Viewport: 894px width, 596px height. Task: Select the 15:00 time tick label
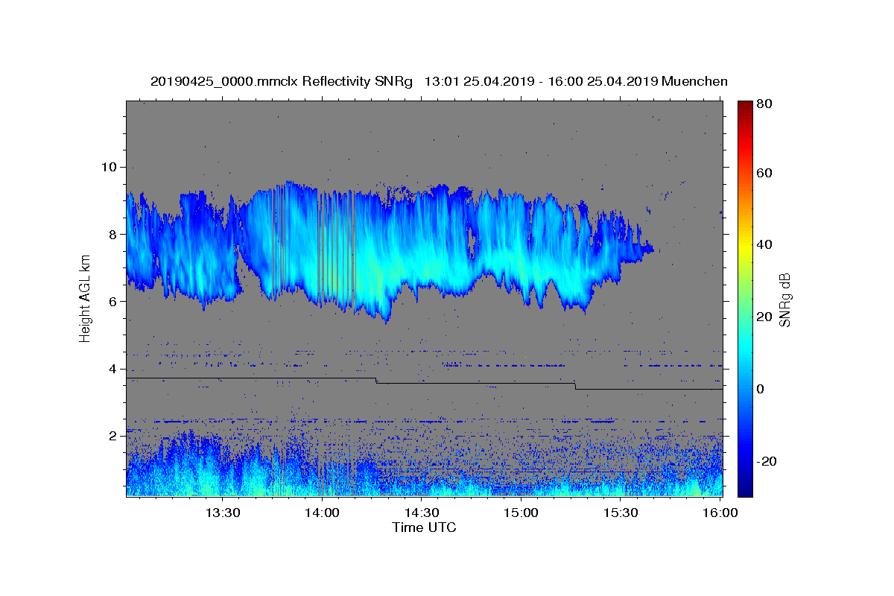pos(521,513)
